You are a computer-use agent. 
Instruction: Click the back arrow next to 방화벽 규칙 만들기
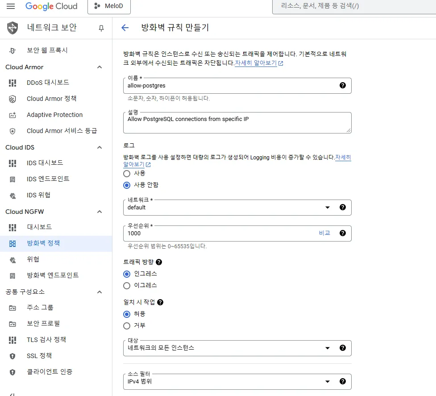(x=125, y=28)
